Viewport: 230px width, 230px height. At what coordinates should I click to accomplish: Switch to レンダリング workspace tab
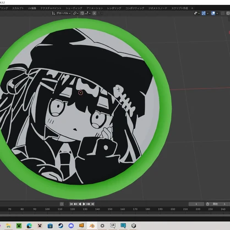tap(114, 8)
